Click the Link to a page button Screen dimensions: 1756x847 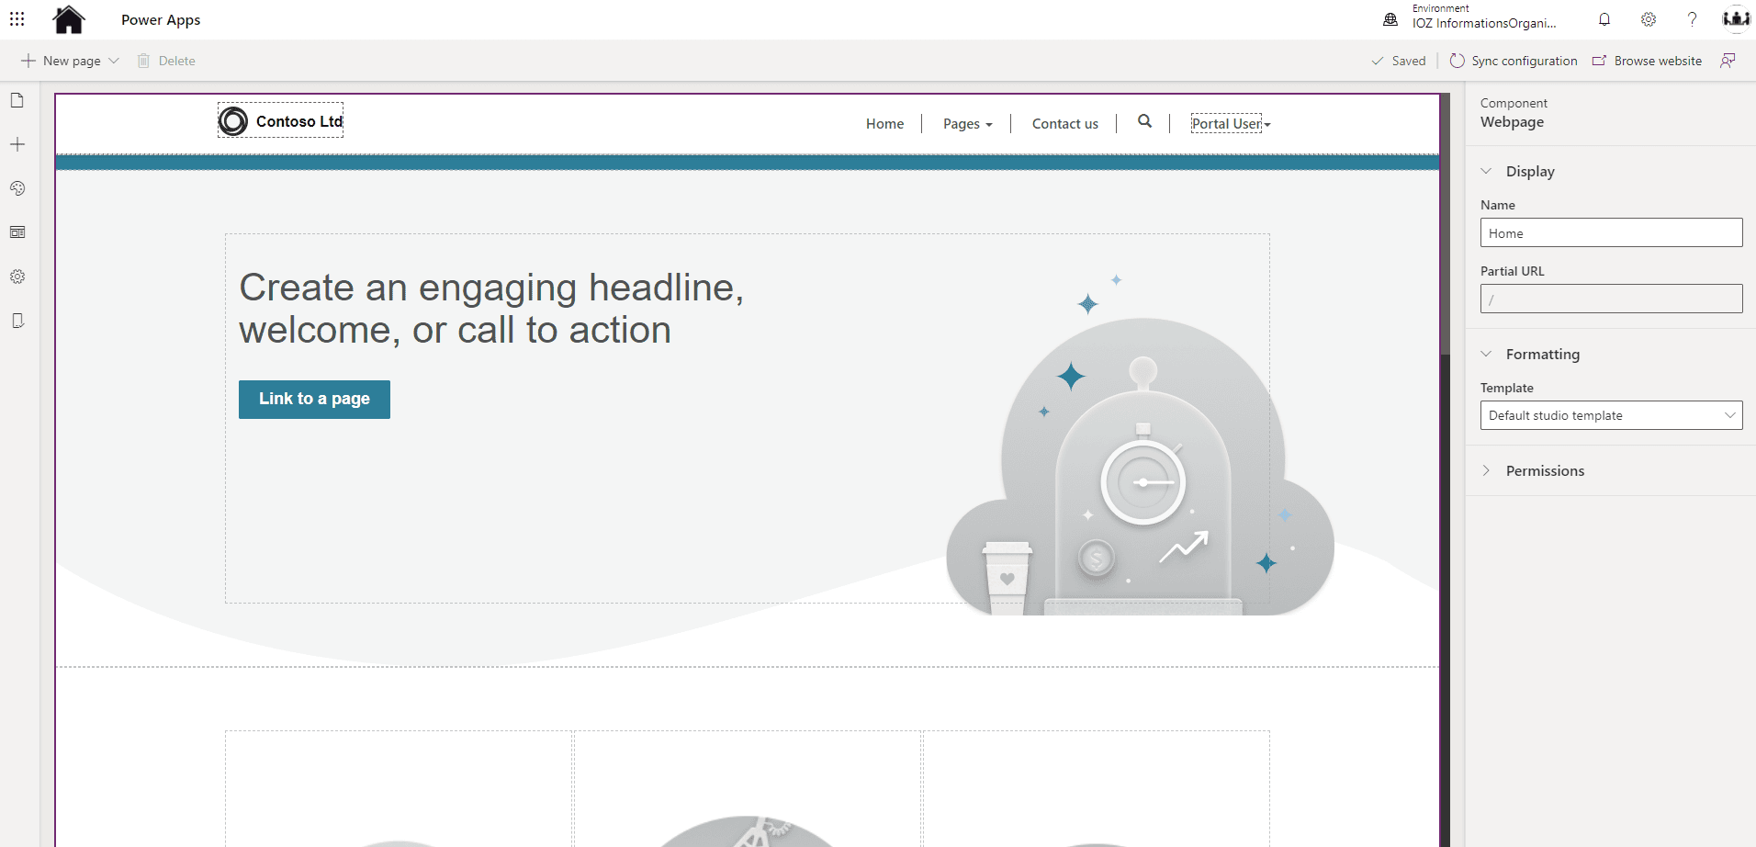314,399
